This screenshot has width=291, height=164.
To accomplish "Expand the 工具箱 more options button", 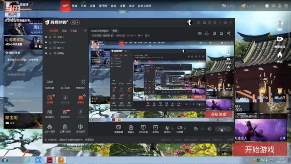I will 83,82.
